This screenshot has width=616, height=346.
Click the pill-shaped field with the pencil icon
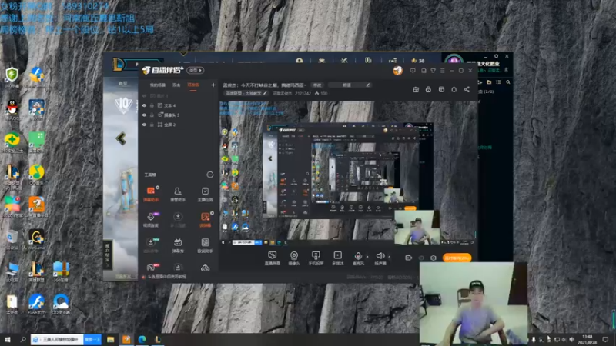coord(350,85)
